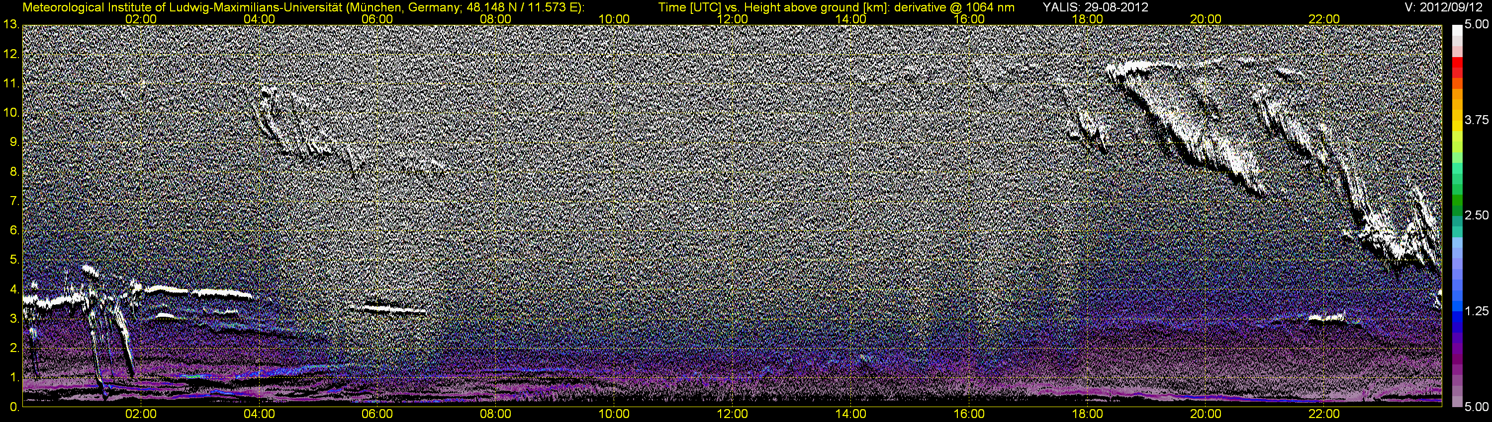This screenshot has width=1492, height=422.
Task: Click the 9 km height axis label
Action: (14, 143)
